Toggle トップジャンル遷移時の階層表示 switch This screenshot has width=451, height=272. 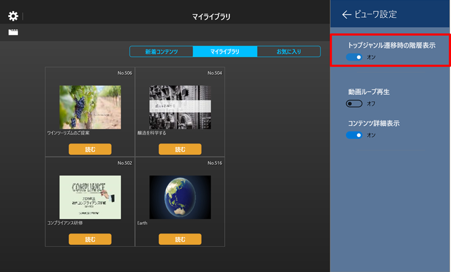pyautogui.click(x=354, y=57)
